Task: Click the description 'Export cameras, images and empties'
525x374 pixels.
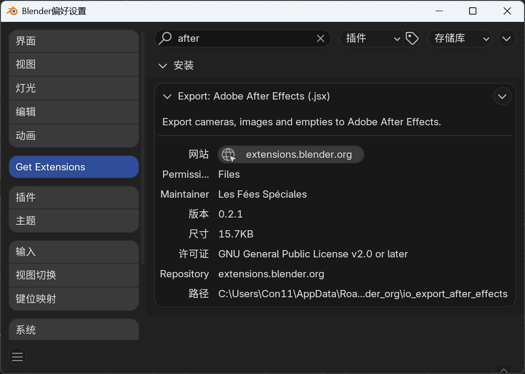Action: tap(301, 122)
